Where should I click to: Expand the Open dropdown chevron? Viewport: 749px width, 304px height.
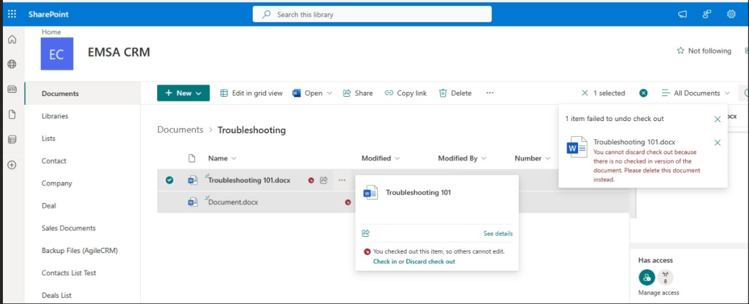tap(330, 93)
